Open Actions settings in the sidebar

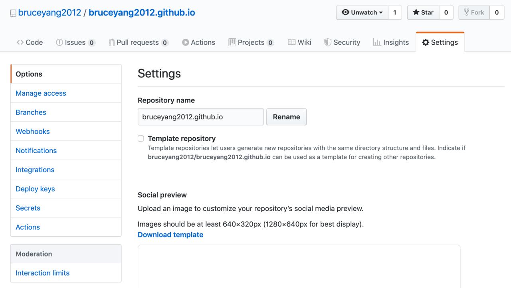[x=66, y=227]
